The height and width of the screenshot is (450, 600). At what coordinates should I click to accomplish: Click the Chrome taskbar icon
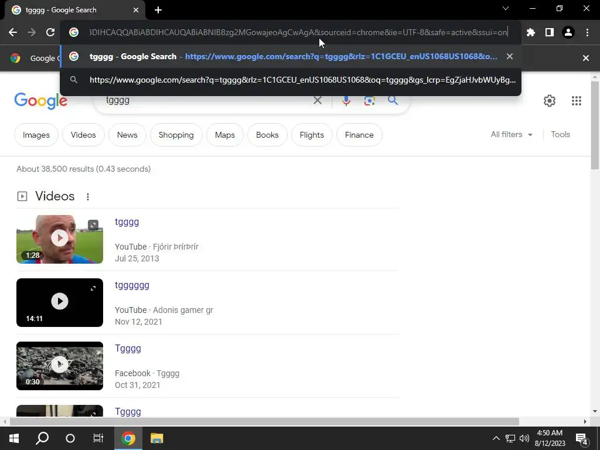point(128,438)
